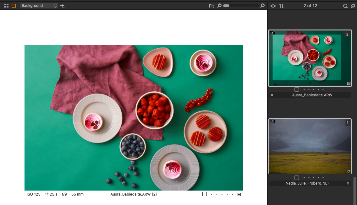Screen dimensions: 357x205
Task: Open the browser search magnifier
Action: click(x=345, y=6)
